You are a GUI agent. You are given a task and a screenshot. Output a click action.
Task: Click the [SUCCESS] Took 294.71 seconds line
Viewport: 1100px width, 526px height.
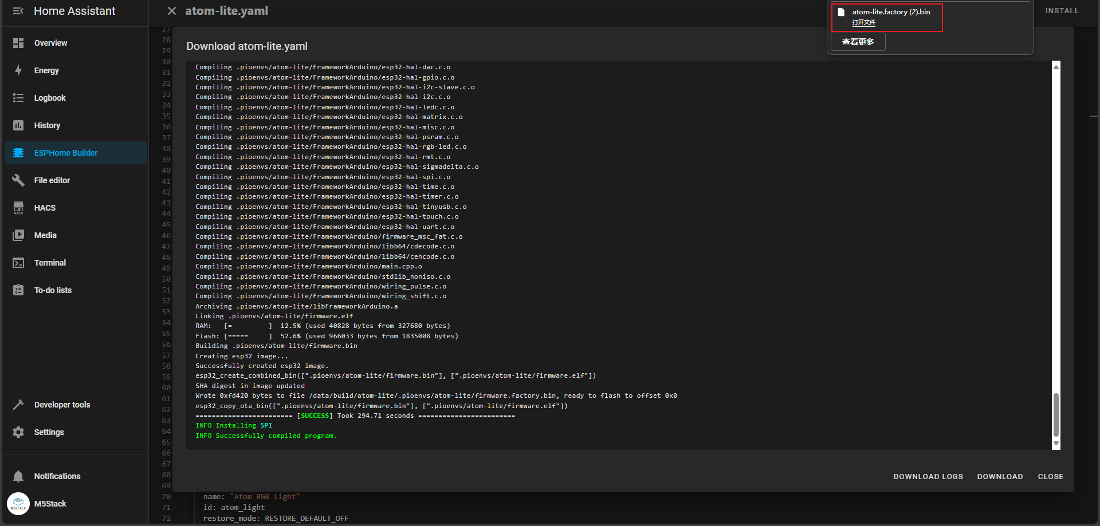tap(355, 416)
